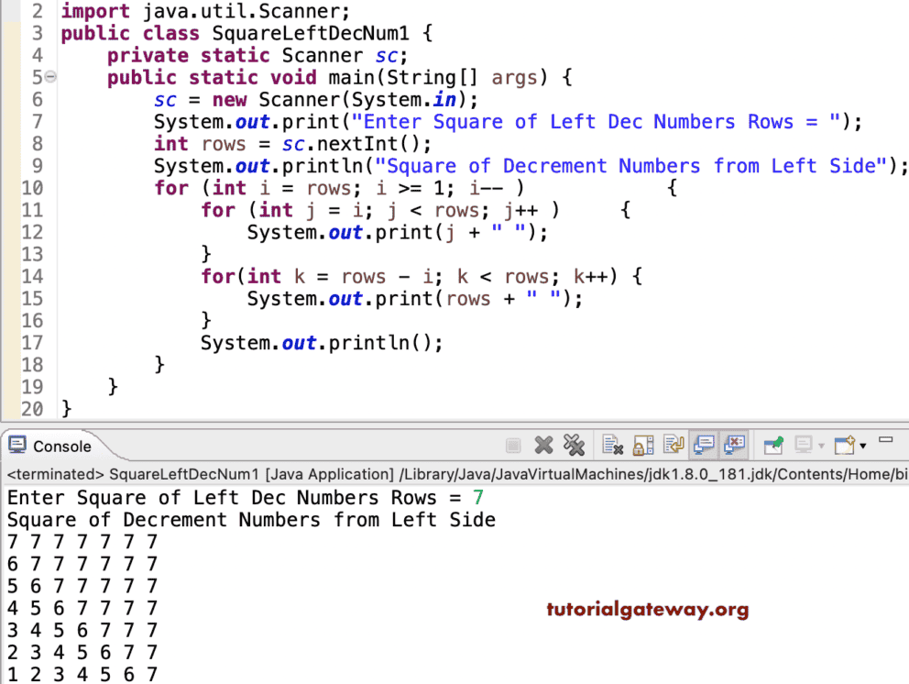This screenshot has height=684, width=909.
Task: Enable Scroll Lock in the console
Action: 642,445
